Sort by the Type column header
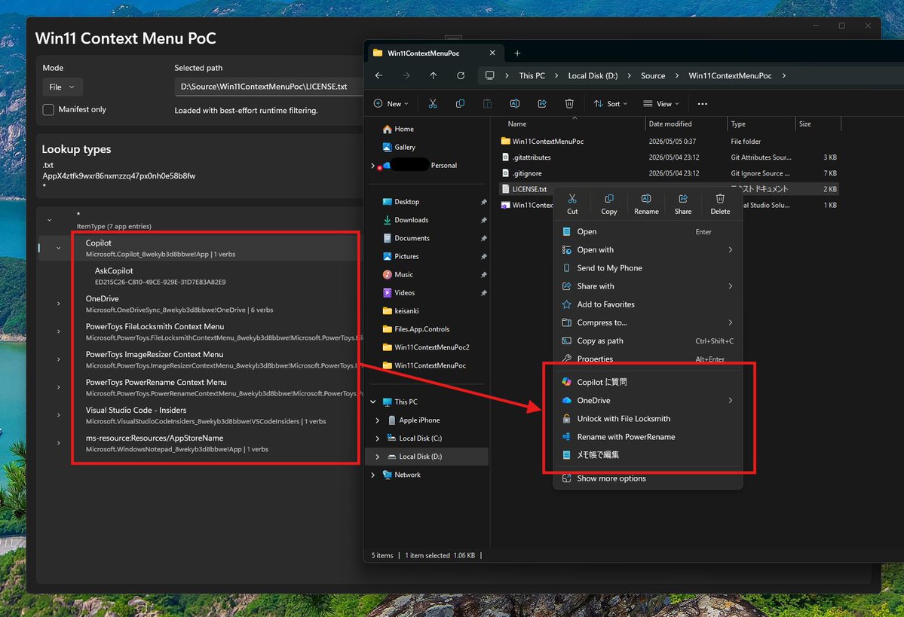 761,124
